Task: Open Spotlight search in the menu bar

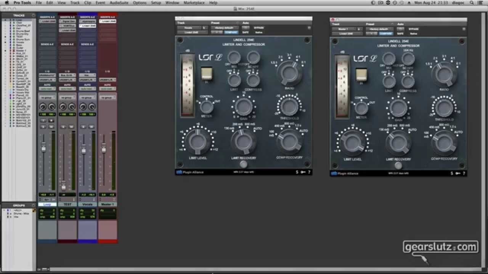Action: (x=472, y=3)
